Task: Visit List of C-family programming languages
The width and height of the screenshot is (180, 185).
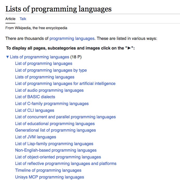Action: pyautogui.click(x=52, y=104)
